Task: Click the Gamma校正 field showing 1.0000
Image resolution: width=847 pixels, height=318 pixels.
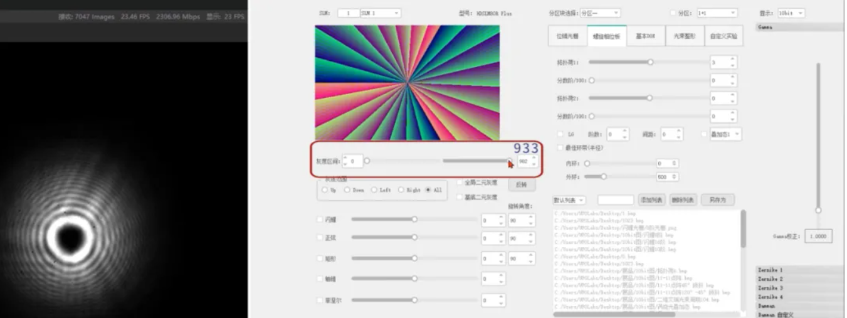Action: pyautogui.click(x=819, y=236)
